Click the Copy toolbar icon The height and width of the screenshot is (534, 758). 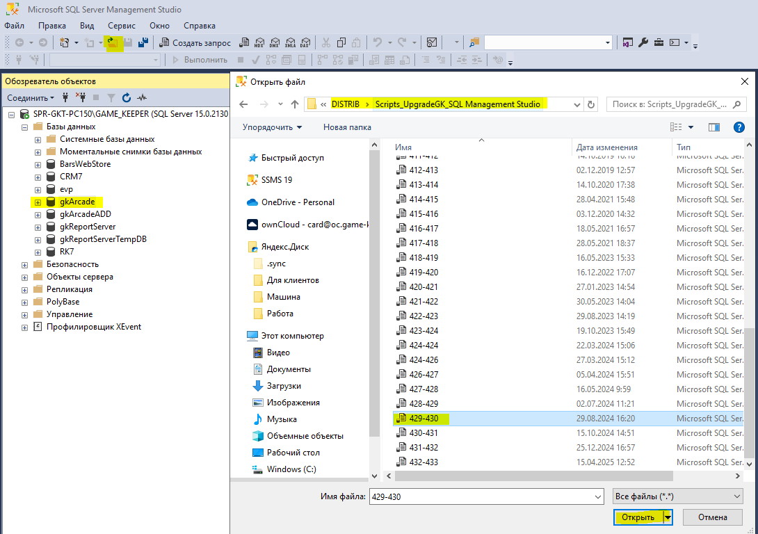point(341,42)
